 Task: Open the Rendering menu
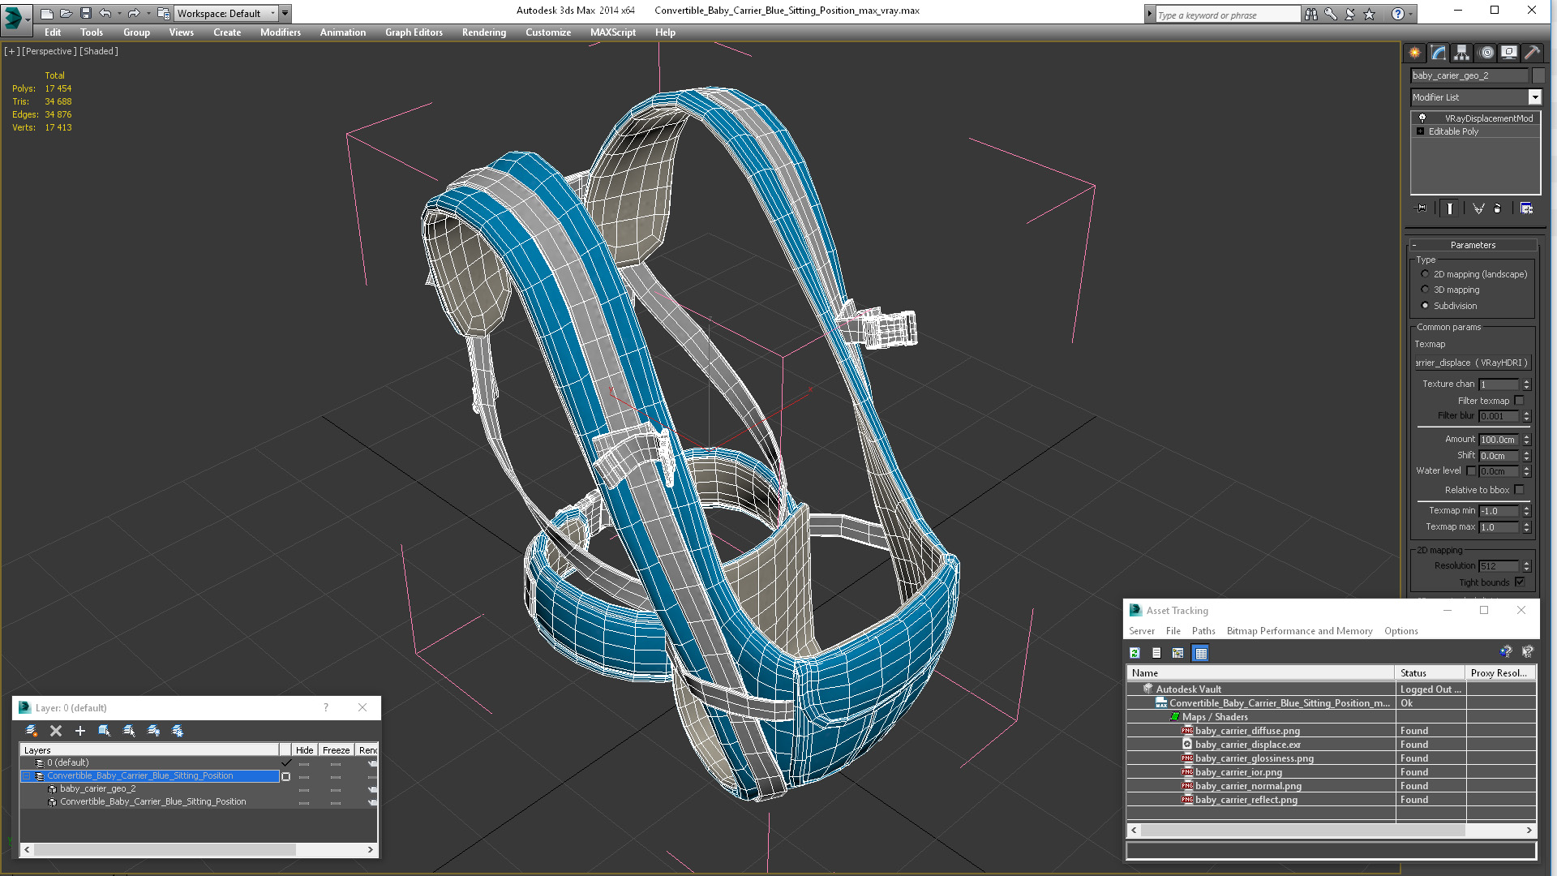483,32
